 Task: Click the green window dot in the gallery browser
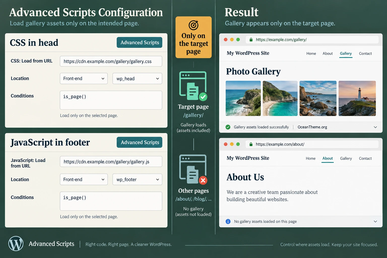coord(238,40)
